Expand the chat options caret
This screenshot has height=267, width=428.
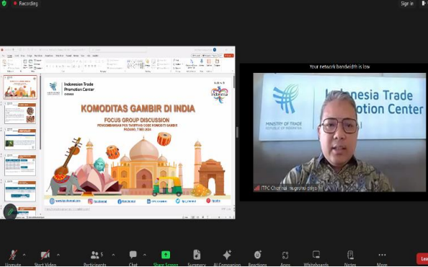click(145, 255)
